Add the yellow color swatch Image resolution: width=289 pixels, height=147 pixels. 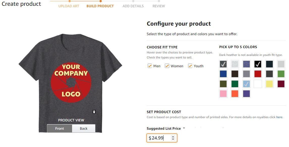tap(269, 84)
